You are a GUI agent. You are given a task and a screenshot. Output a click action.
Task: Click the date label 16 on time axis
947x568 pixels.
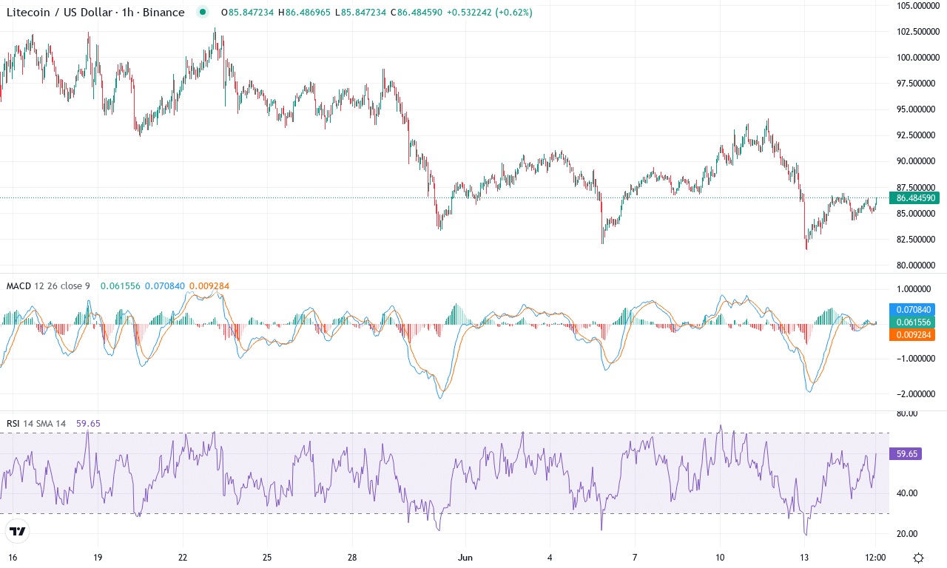(13, 557)
